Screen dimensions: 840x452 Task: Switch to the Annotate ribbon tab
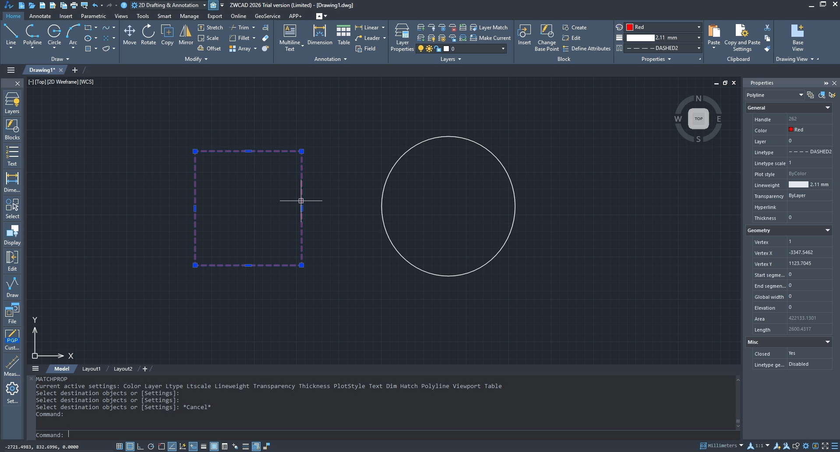coord(40,16)
